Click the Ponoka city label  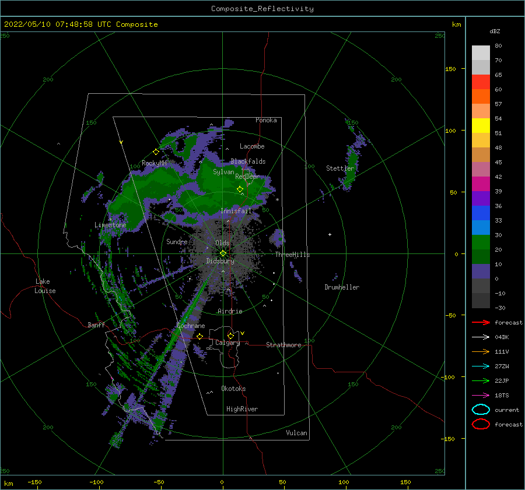point(266,120)
